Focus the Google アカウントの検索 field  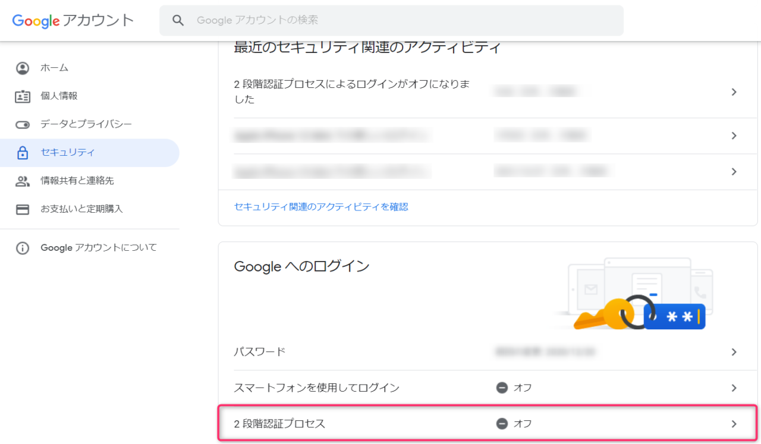click(391, 20)
